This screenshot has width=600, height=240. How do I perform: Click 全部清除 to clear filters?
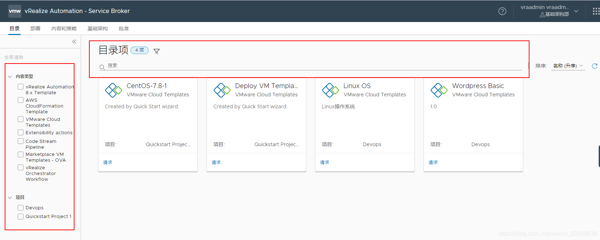coord(14,57)
